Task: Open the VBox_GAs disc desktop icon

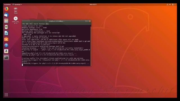Action: [x=16, y=20]
